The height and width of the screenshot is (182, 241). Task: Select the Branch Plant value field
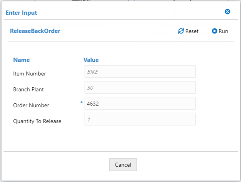tap(140, 87)
